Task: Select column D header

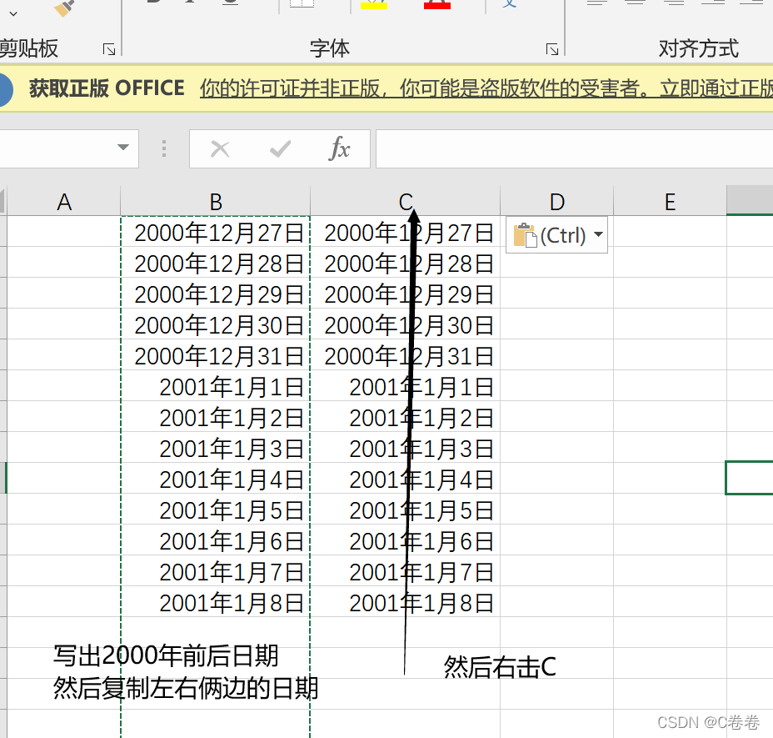Action: coord(557,202)
